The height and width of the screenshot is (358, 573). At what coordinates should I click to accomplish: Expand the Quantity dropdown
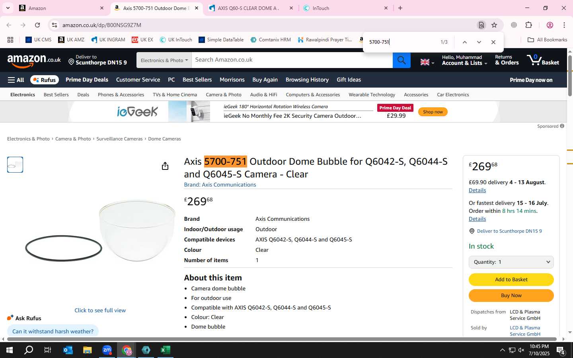(511, 262)
